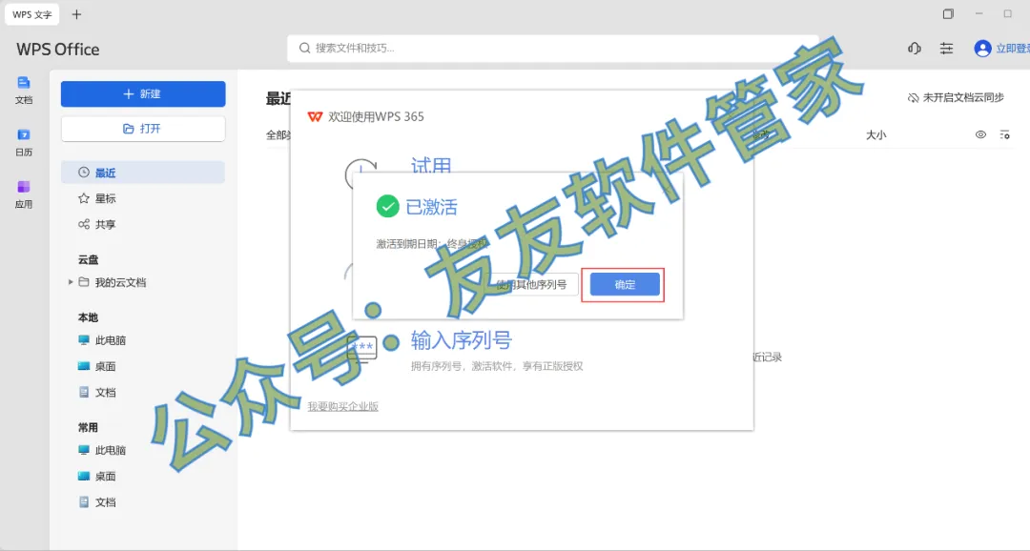The image size is (1030, 551).
Task: Click 未开启文档云同步 cloud sync status
Action: [x=956, y=97]
